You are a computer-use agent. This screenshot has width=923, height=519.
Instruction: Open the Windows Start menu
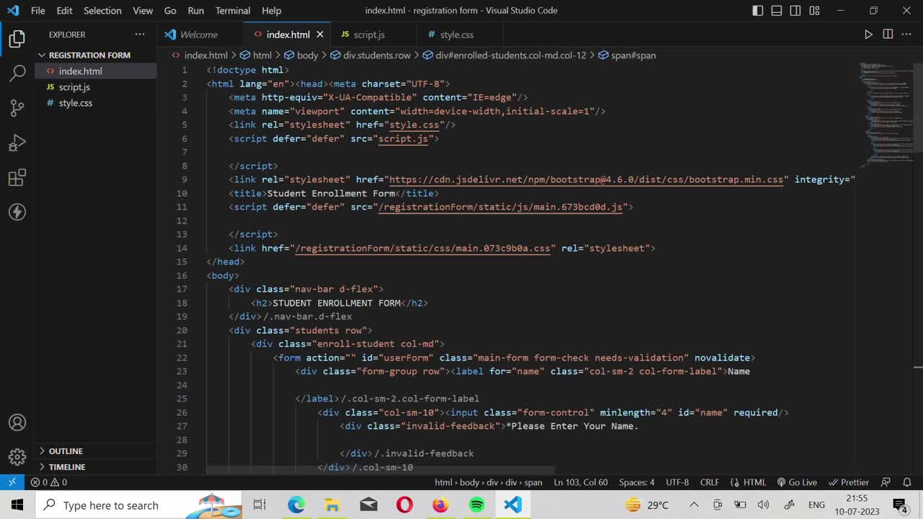coord(17,505)
